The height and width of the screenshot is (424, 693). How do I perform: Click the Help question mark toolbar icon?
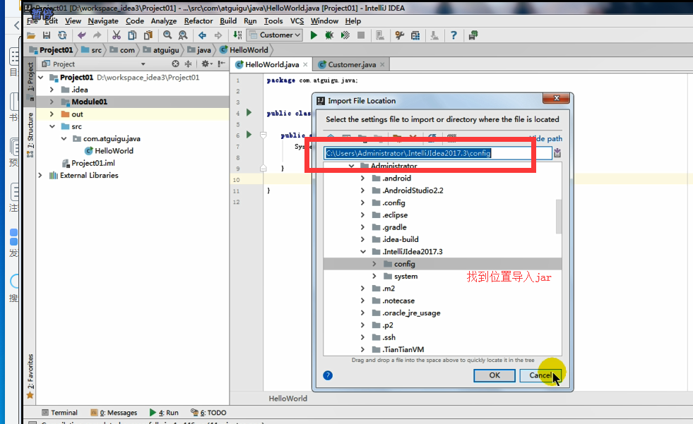coord(454,35)
